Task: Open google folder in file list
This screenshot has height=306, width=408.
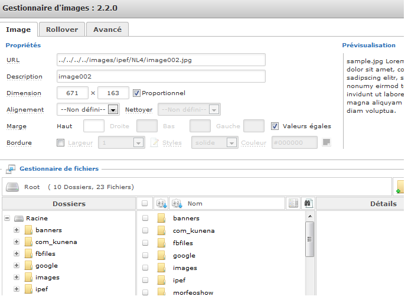Action: coord(184,255)
